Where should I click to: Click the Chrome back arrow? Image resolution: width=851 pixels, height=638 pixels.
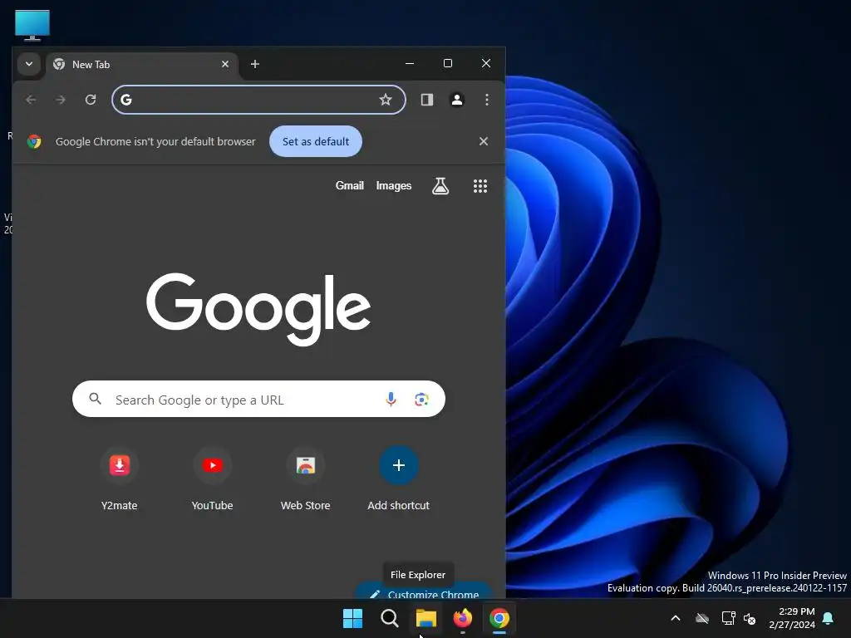pos(31,100)
